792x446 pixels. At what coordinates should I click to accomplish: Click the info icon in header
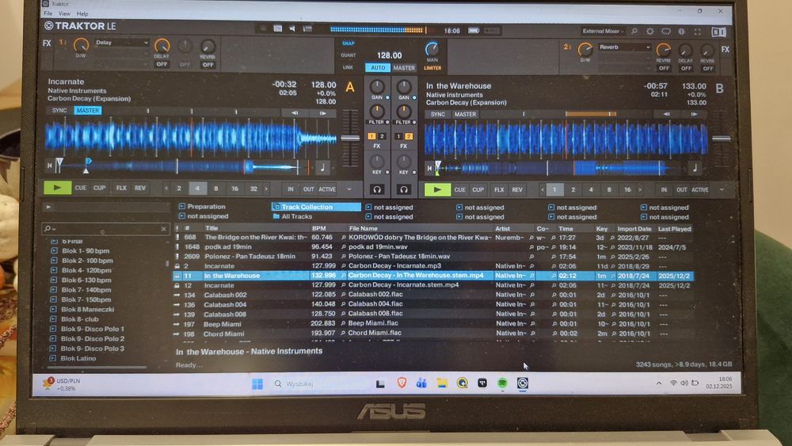(681, 32)
